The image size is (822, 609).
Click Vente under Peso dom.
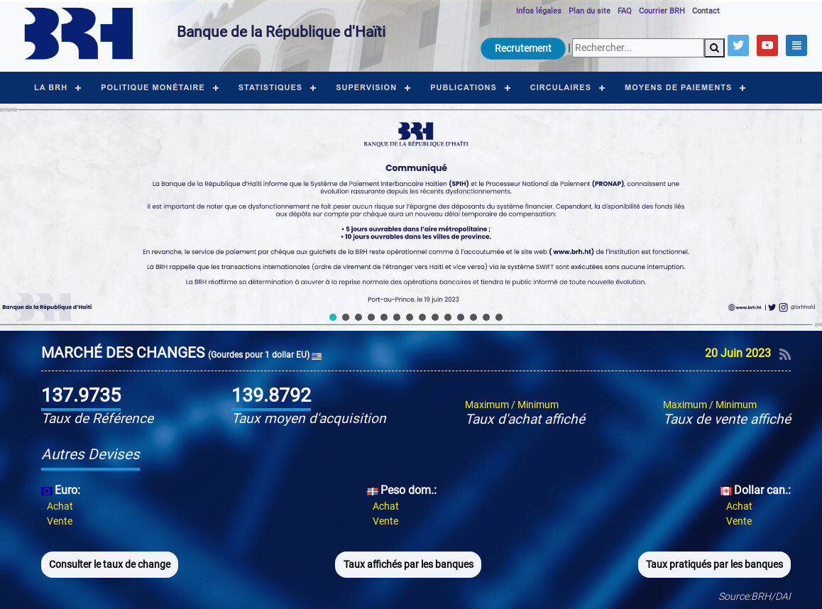click(385, 522)
